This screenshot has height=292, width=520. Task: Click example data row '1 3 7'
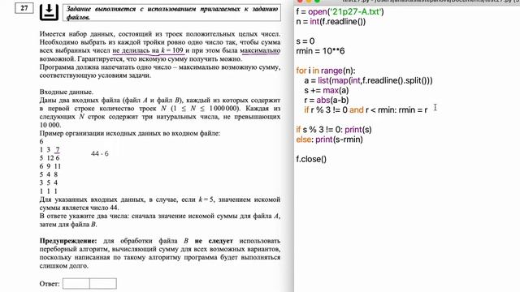[x=50, y=149]
